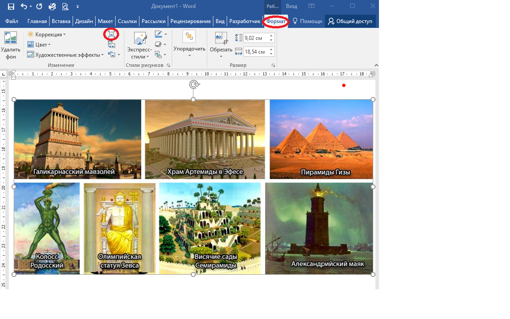Click the Change Picture icon
Image resolution: width=510 pixels, height=319 pixels.
click(111, 44)
